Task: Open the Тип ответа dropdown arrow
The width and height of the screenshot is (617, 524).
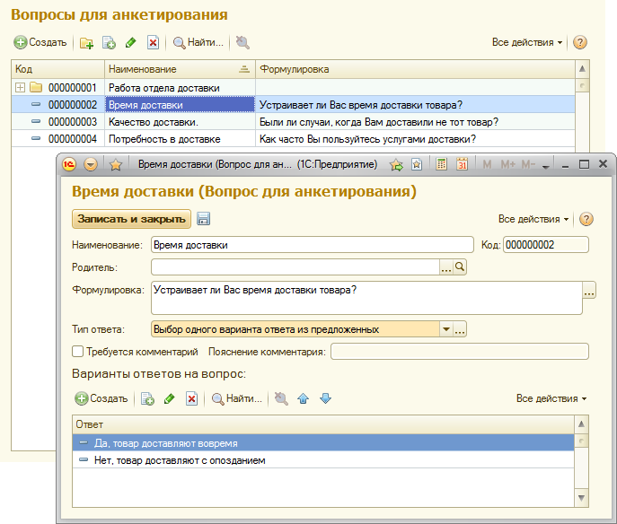Action: 446,329
